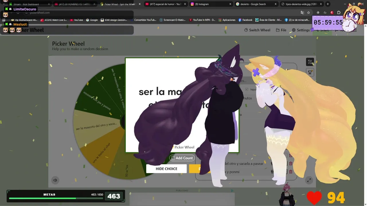367x206 pixels.
Task: Open the Facebook bookmark
Action: [x=245, y=20]
